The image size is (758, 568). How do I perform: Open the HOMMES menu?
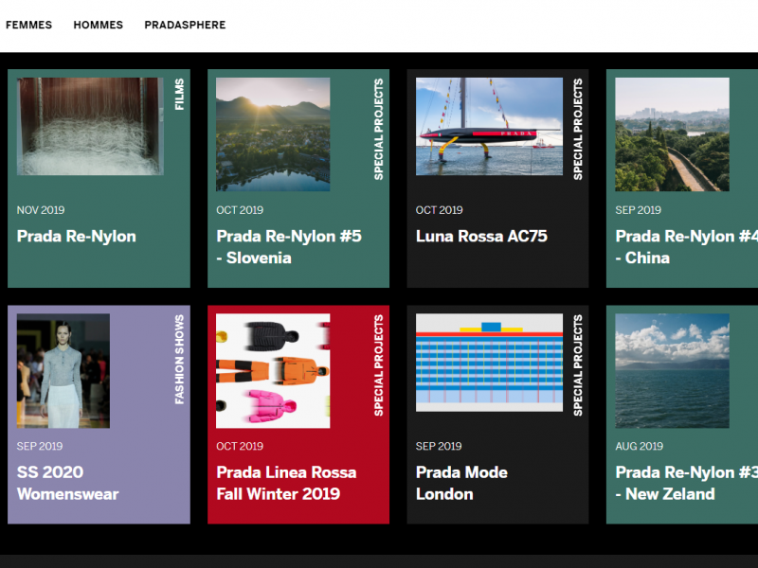[99, 26]
